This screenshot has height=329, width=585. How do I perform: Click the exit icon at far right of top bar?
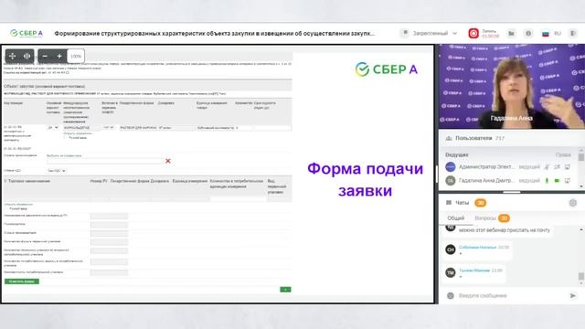click(573, 33)
